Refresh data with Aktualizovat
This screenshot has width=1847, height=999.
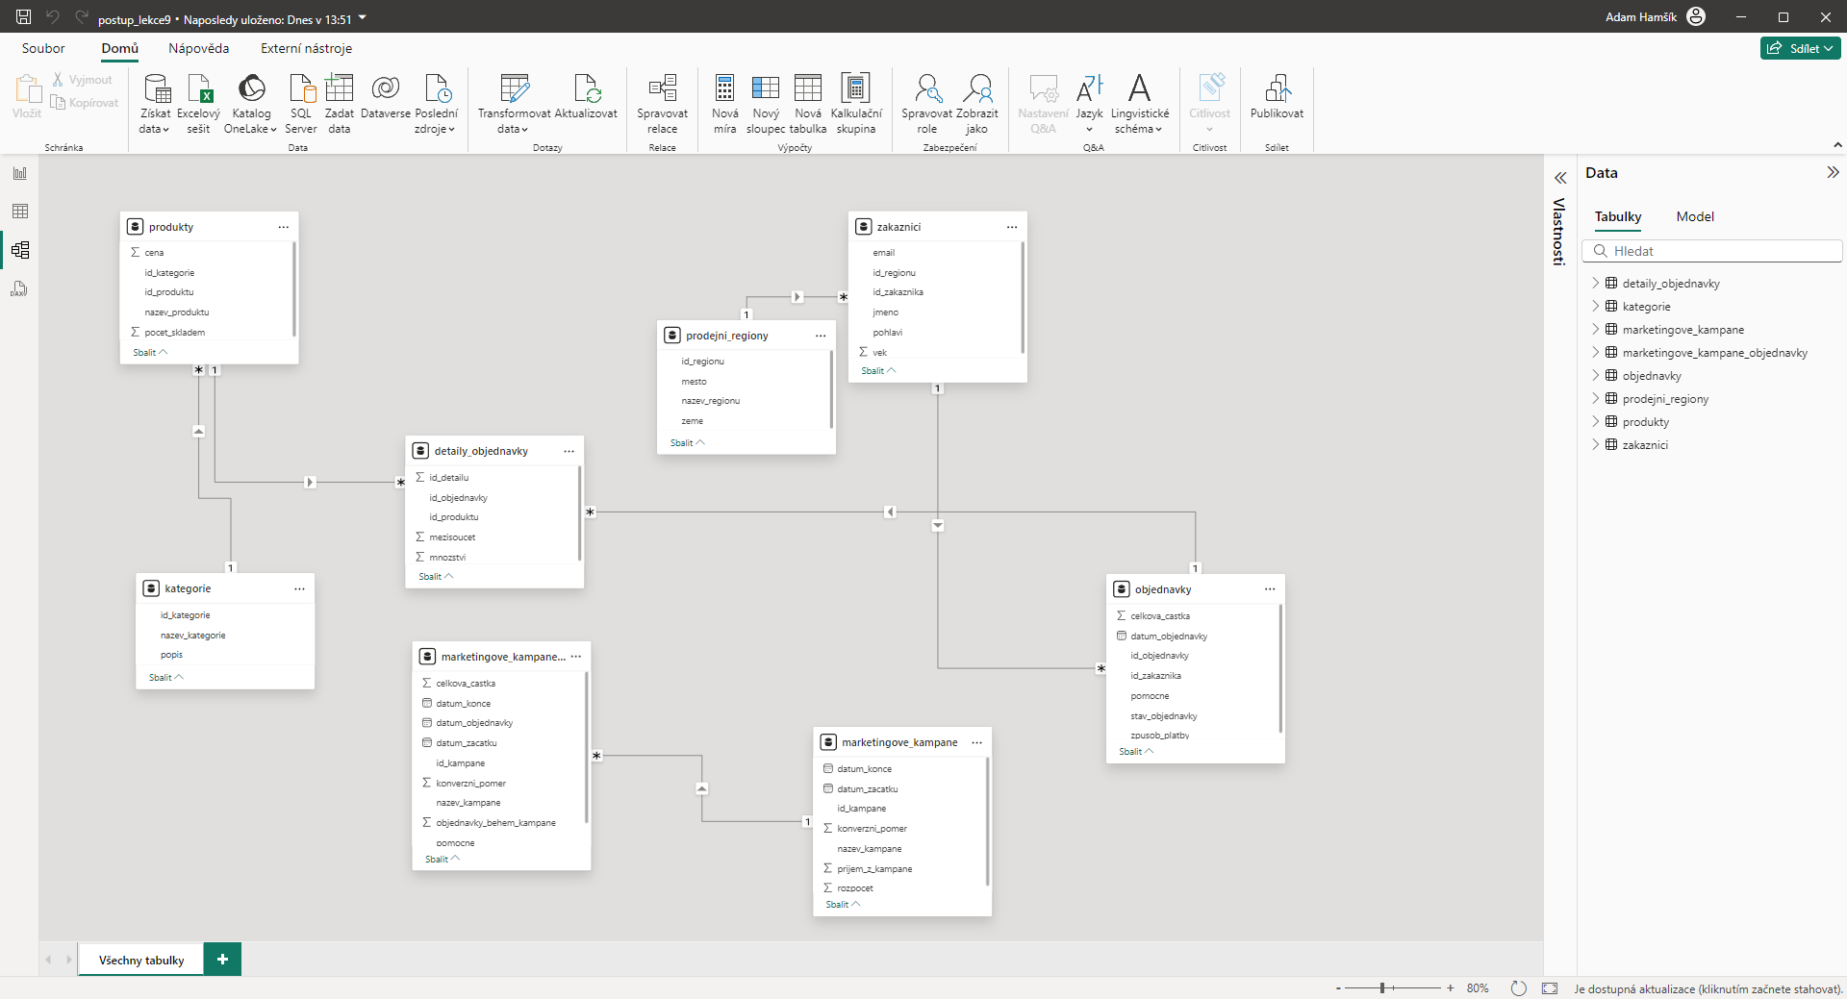tap(586, 96)
